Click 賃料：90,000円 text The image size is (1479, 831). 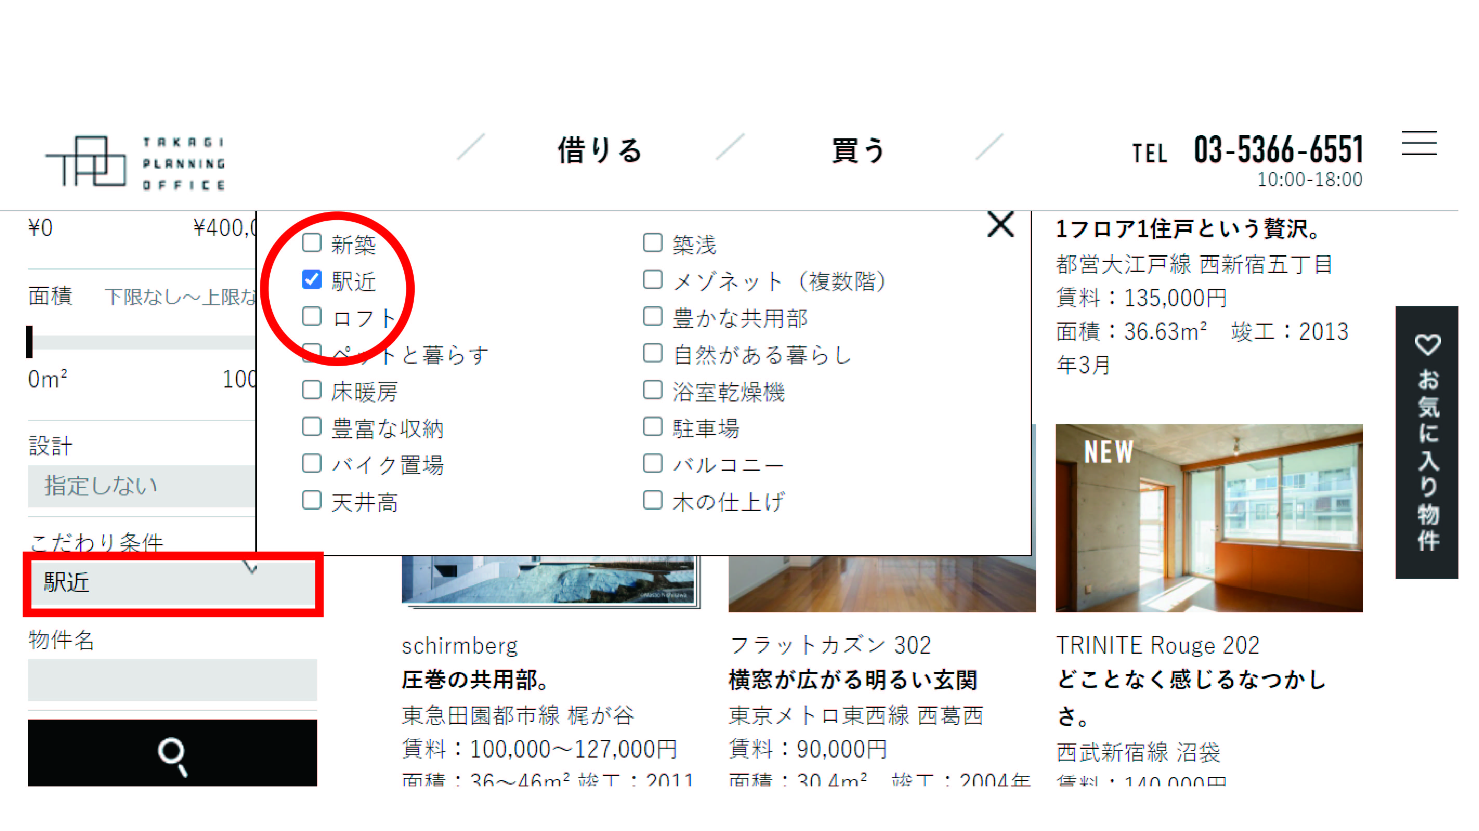click(808, 749)
